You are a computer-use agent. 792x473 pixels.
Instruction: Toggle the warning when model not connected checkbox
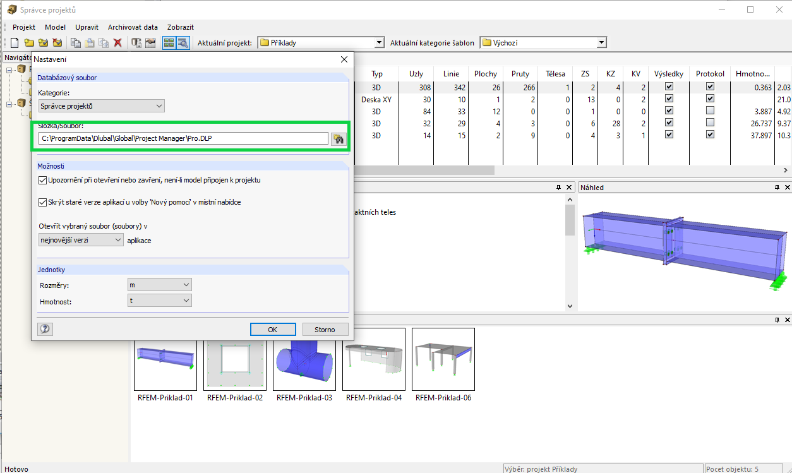pos(43,180)
